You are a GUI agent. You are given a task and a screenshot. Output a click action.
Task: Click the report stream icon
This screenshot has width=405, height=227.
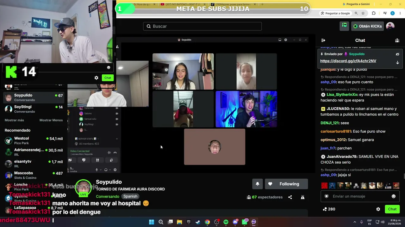[x=302, y=197]
